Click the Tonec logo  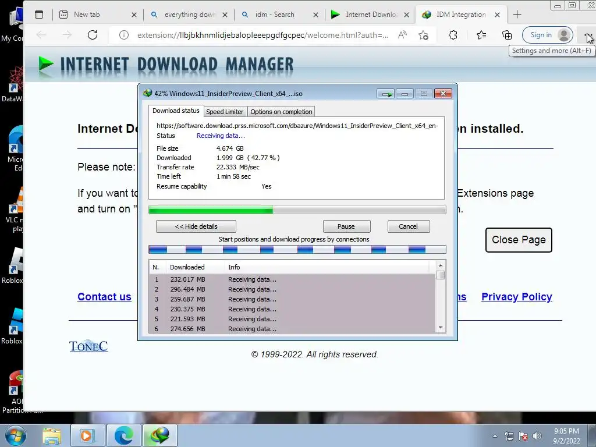tap(88, 346)
